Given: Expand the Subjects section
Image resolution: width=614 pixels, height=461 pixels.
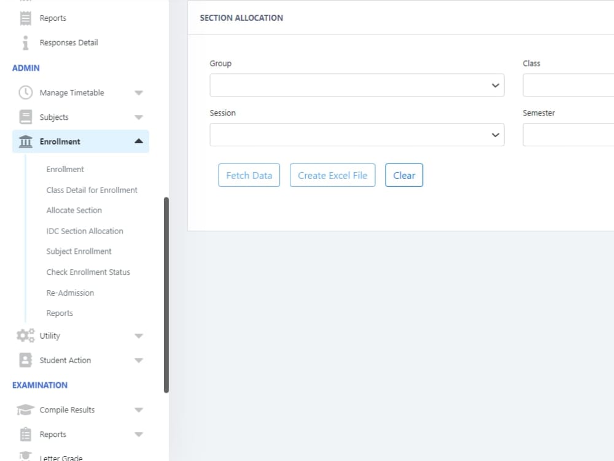Looking at the screenshot, I should [x=139, y=117].
